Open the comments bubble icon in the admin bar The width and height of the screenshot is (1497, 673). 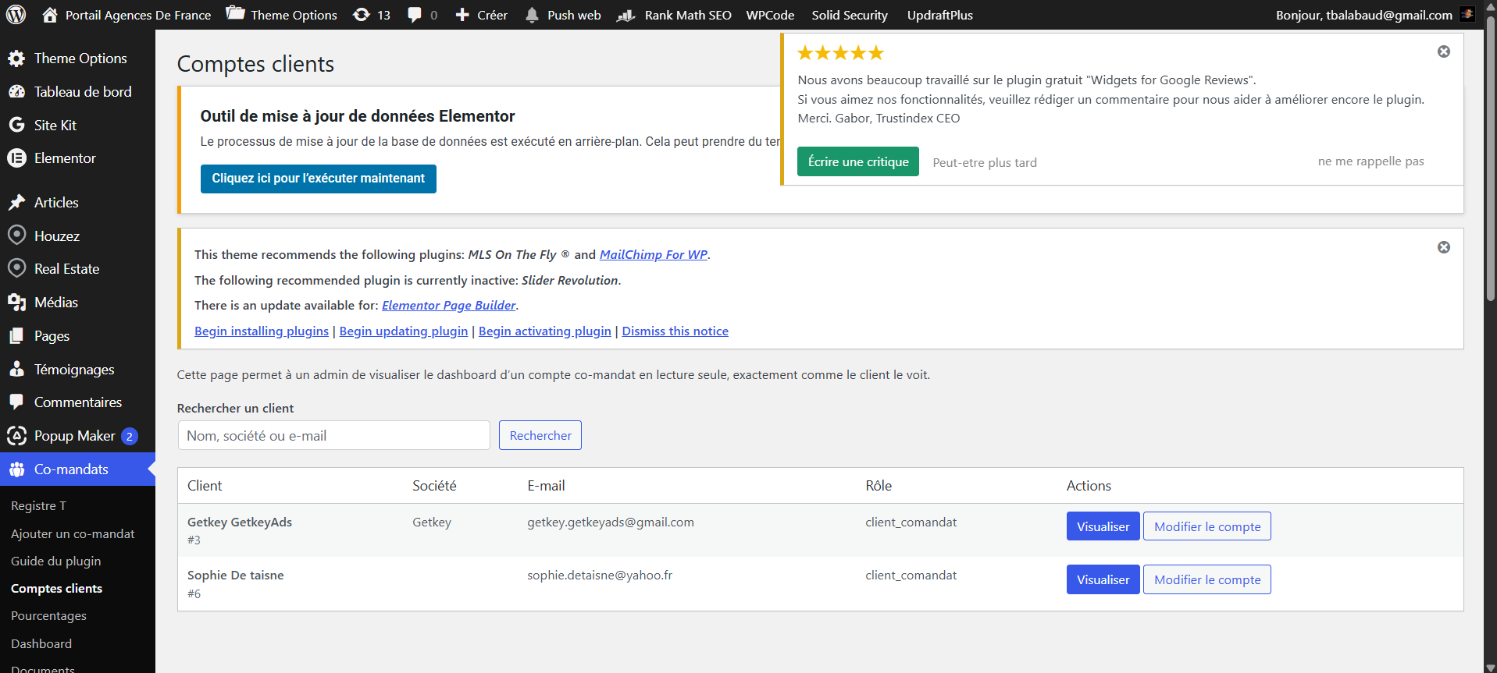coord(415,15)
